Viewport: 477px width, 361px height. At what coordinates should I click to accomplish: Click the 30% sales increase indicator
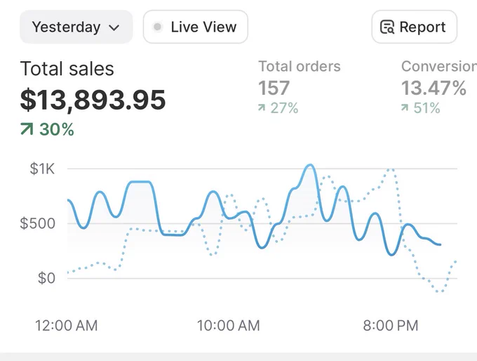[47, 129]
